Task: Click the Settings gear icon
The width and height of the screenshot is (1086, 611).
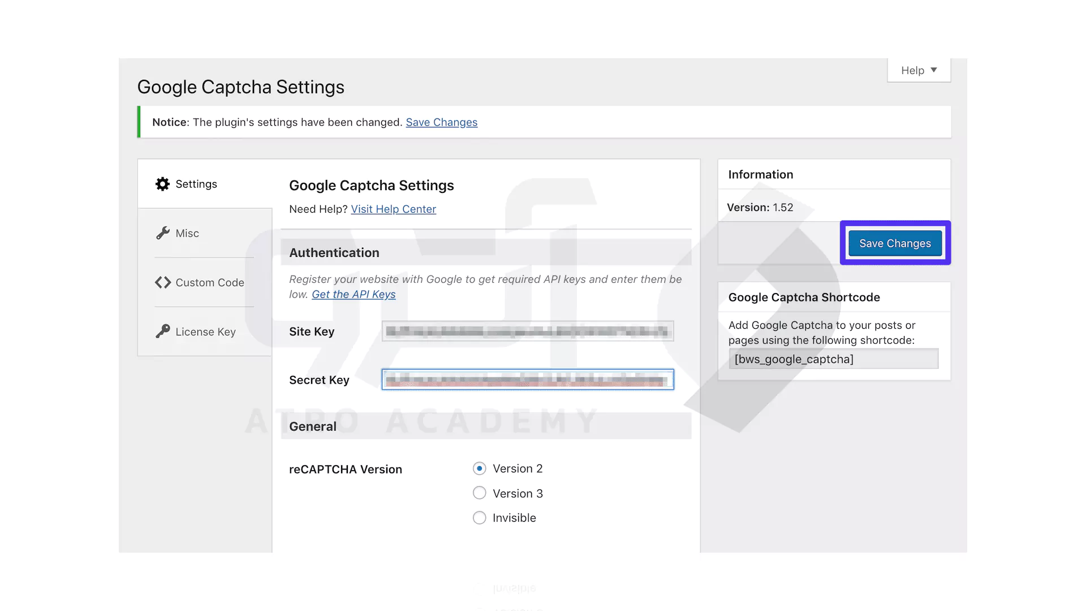Action: pyautogui.click(x=162, y=184)
